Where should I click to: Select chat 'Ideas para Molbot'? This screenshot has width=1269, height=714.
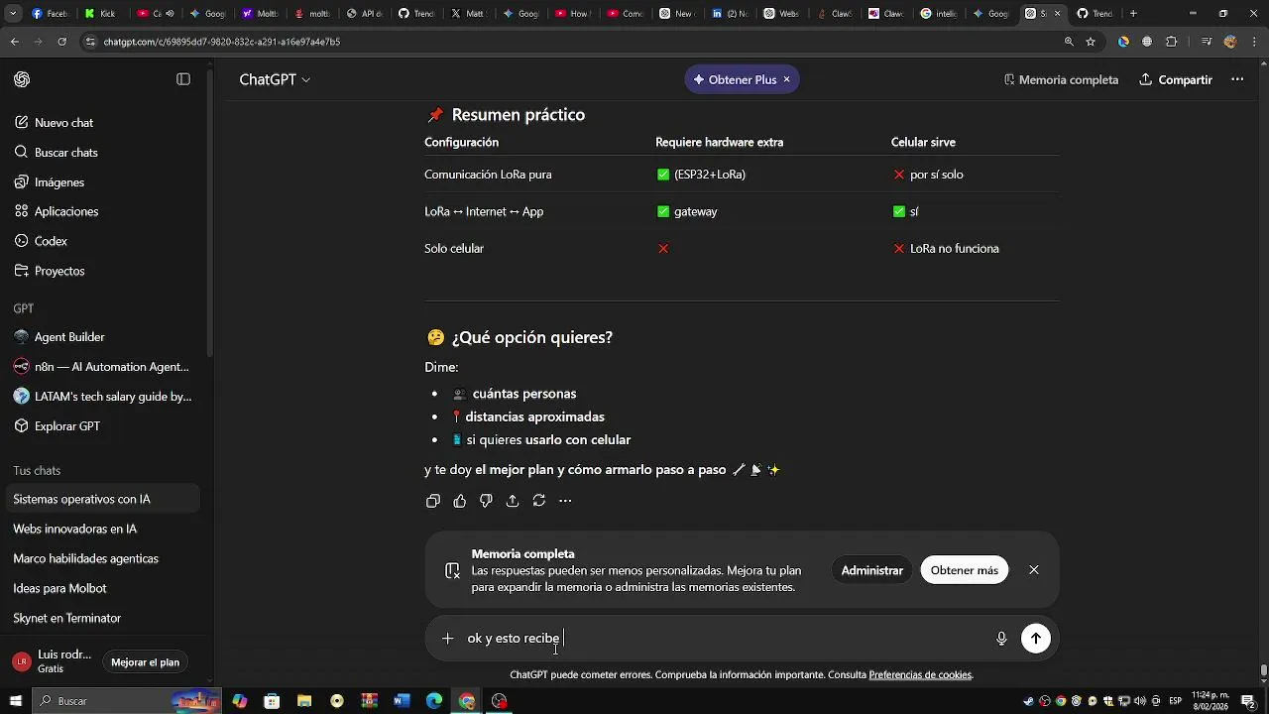pyautogui.click(x=59, y=588)
